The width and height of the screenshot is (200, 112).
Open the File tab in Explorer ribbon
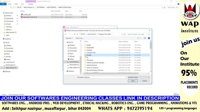pyautogui.click(x=3, y=4)
